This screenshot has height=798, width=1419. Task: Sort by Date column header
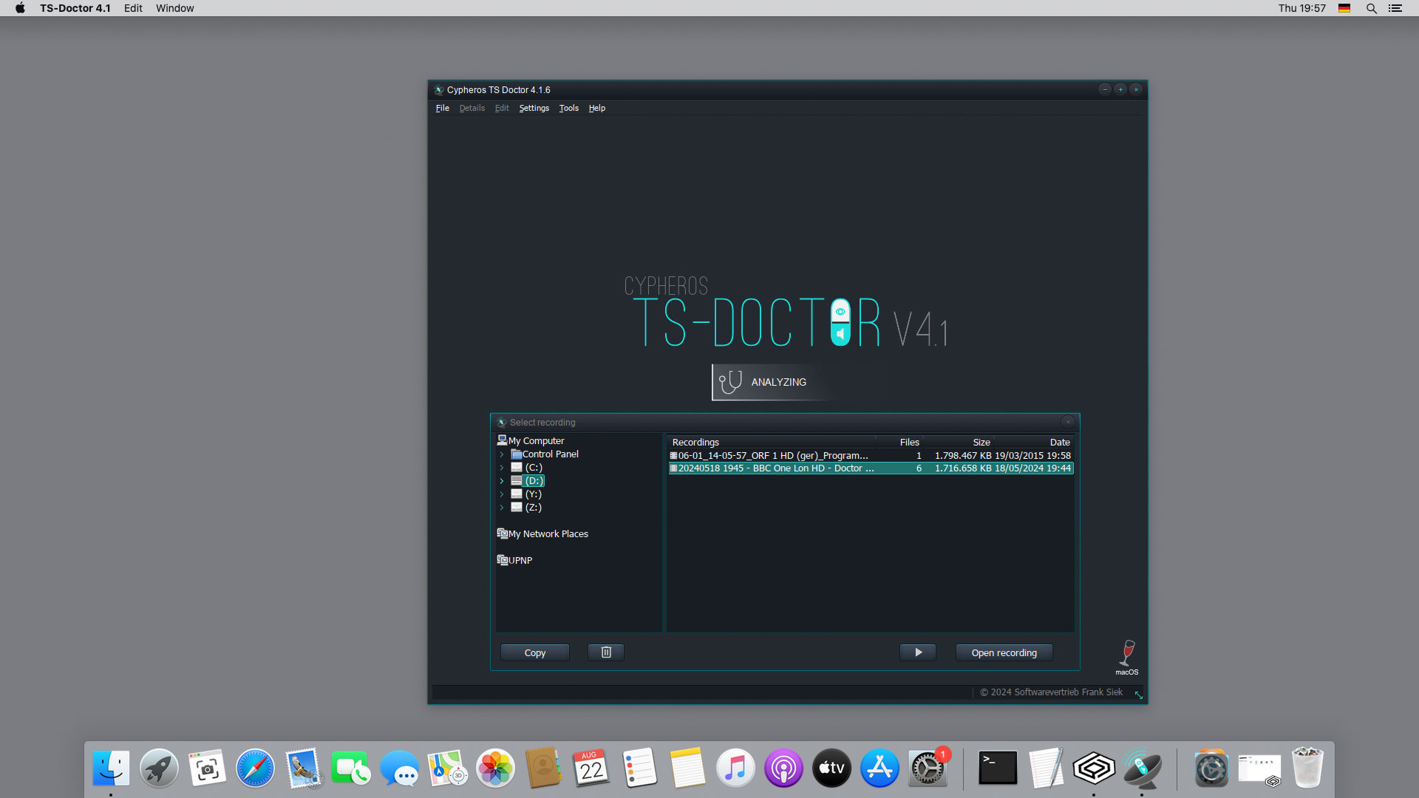tap(1032, 442)
